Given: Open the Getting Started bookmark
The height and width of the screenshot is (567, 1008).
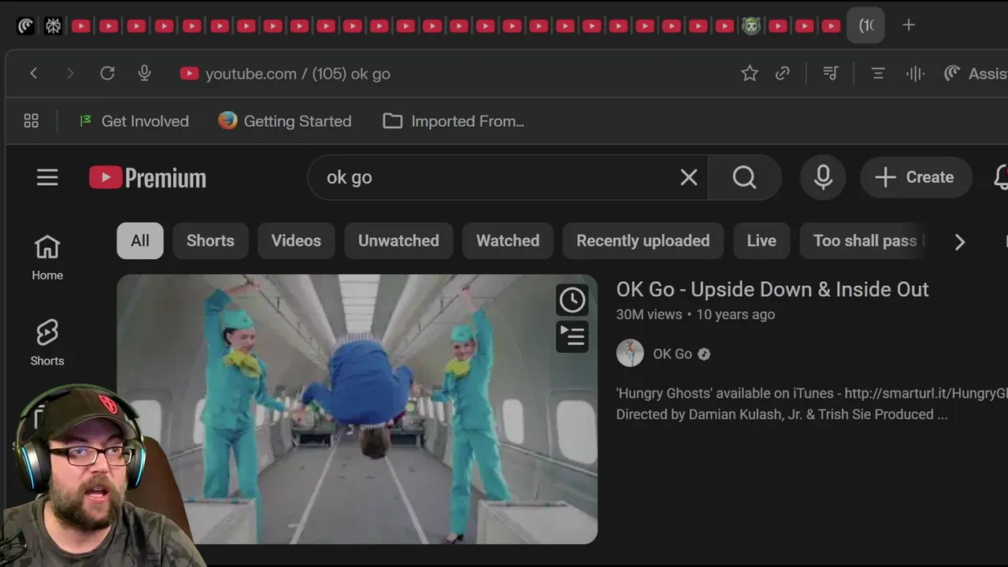Looking at the screenshot, I should [285, 120].
